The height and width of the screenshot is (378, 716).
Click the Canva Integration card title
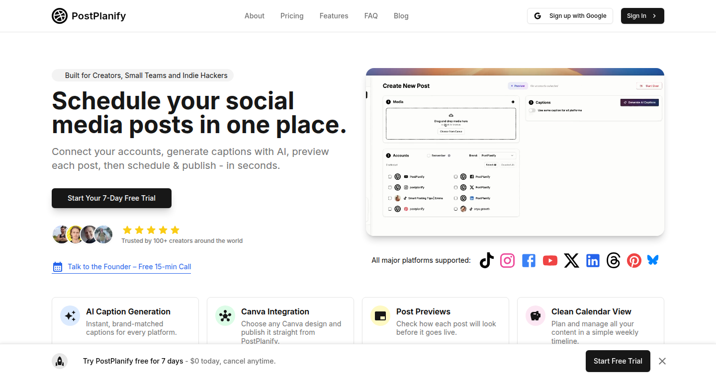tap(275, 311)
